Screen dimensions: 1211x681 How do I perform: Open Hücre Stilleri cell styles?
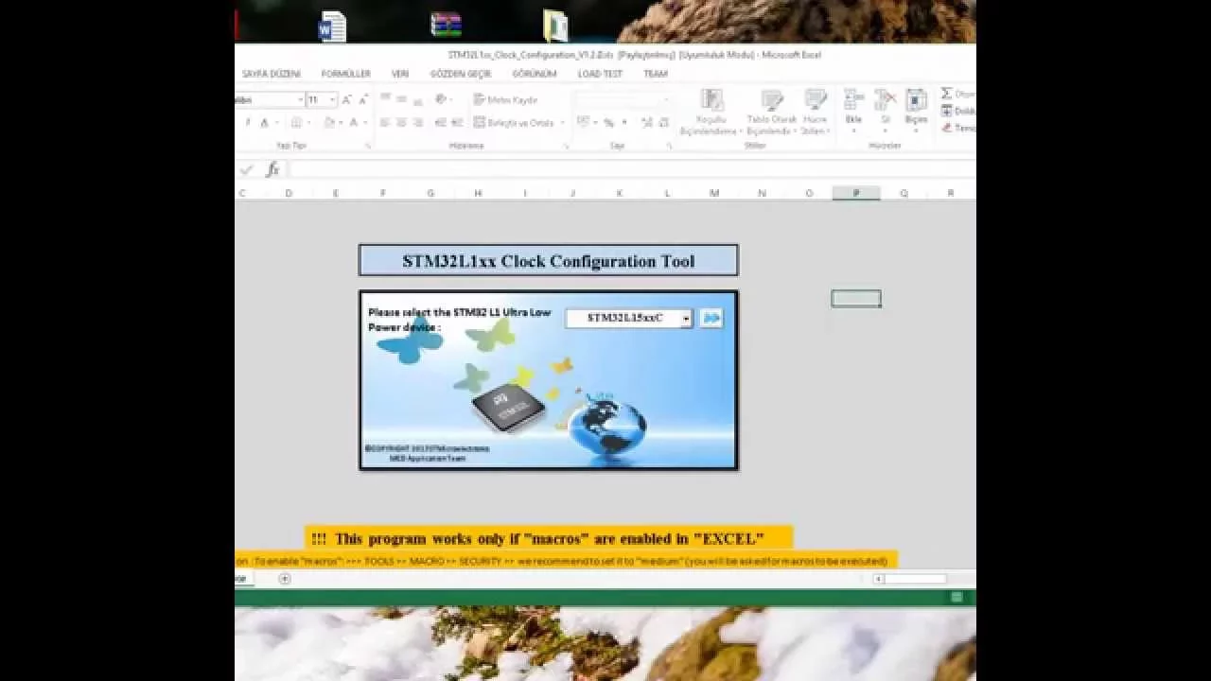816,113
